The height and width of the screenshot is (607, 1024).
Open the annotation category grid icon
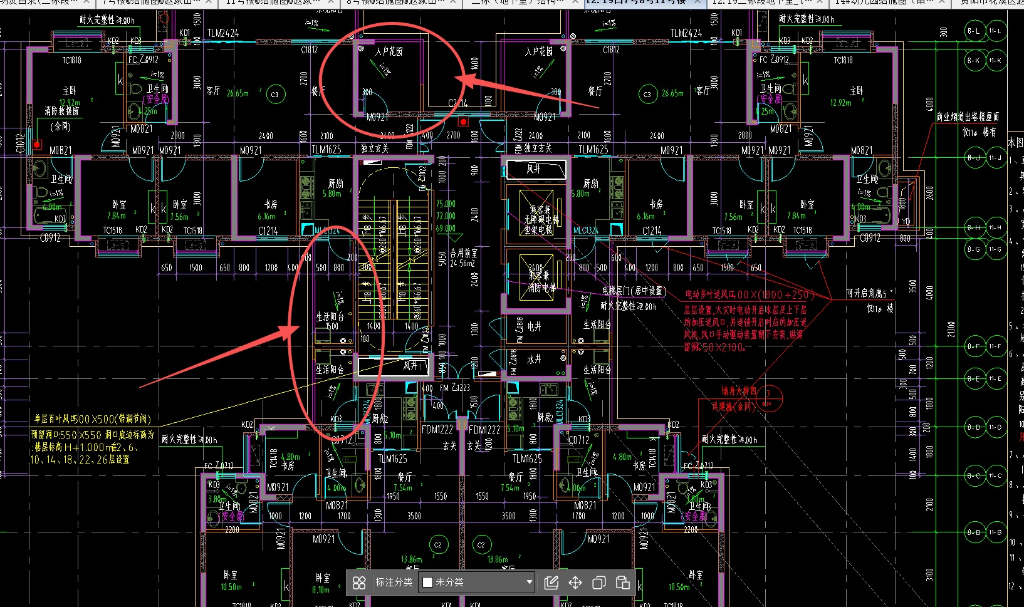point(359,583)
